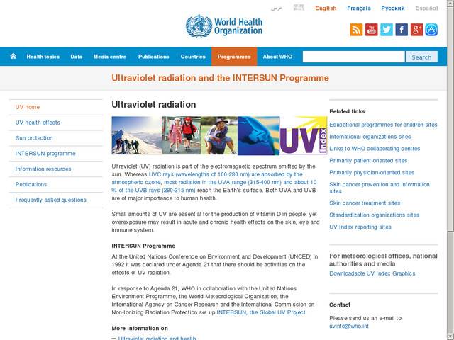Click the UV Index logo image
This screenshot has width=454, height=340.
pos(304,135)
